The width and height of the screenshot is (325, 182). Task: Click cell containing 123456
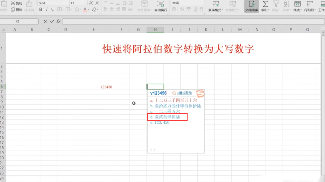pyautogui.click(x=93, y=87)
